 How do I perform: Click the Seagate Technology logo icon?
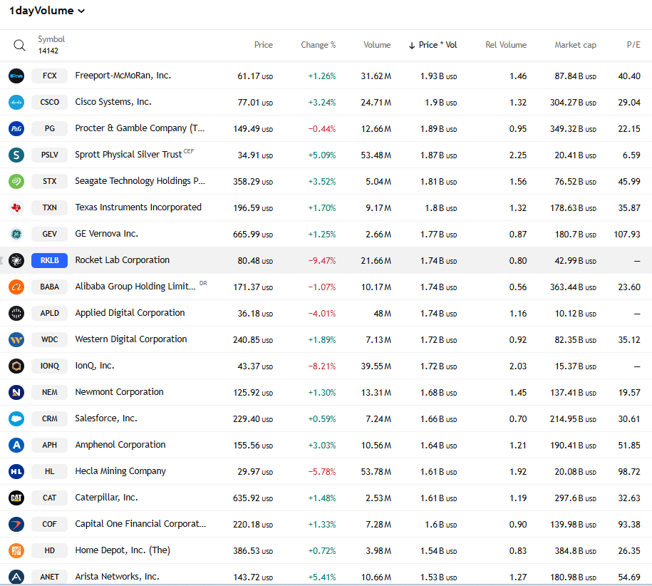coord(16,181)
